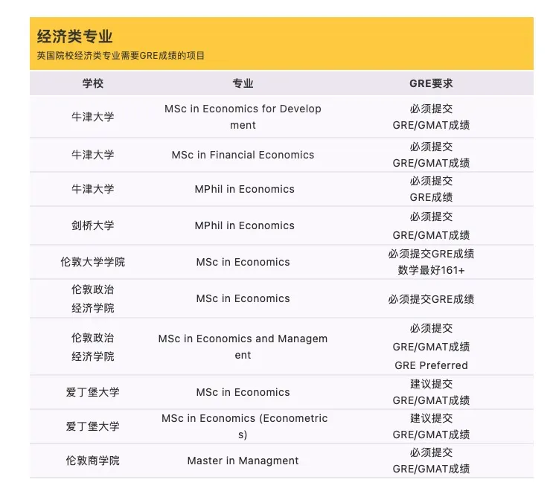
Task: Click the 经济类专业 title heading
Action: coord(75,37)
